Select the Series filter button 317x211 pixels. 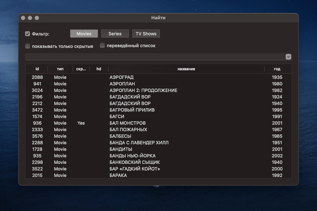click(115, 34)
